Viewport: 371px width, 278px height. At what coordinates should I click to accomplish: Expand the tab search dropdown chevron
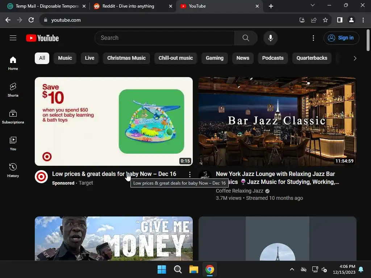coord(313,5)
